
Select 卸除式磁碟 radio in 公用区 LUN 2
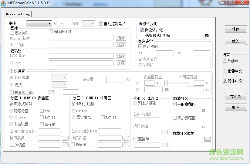(135, 103)
